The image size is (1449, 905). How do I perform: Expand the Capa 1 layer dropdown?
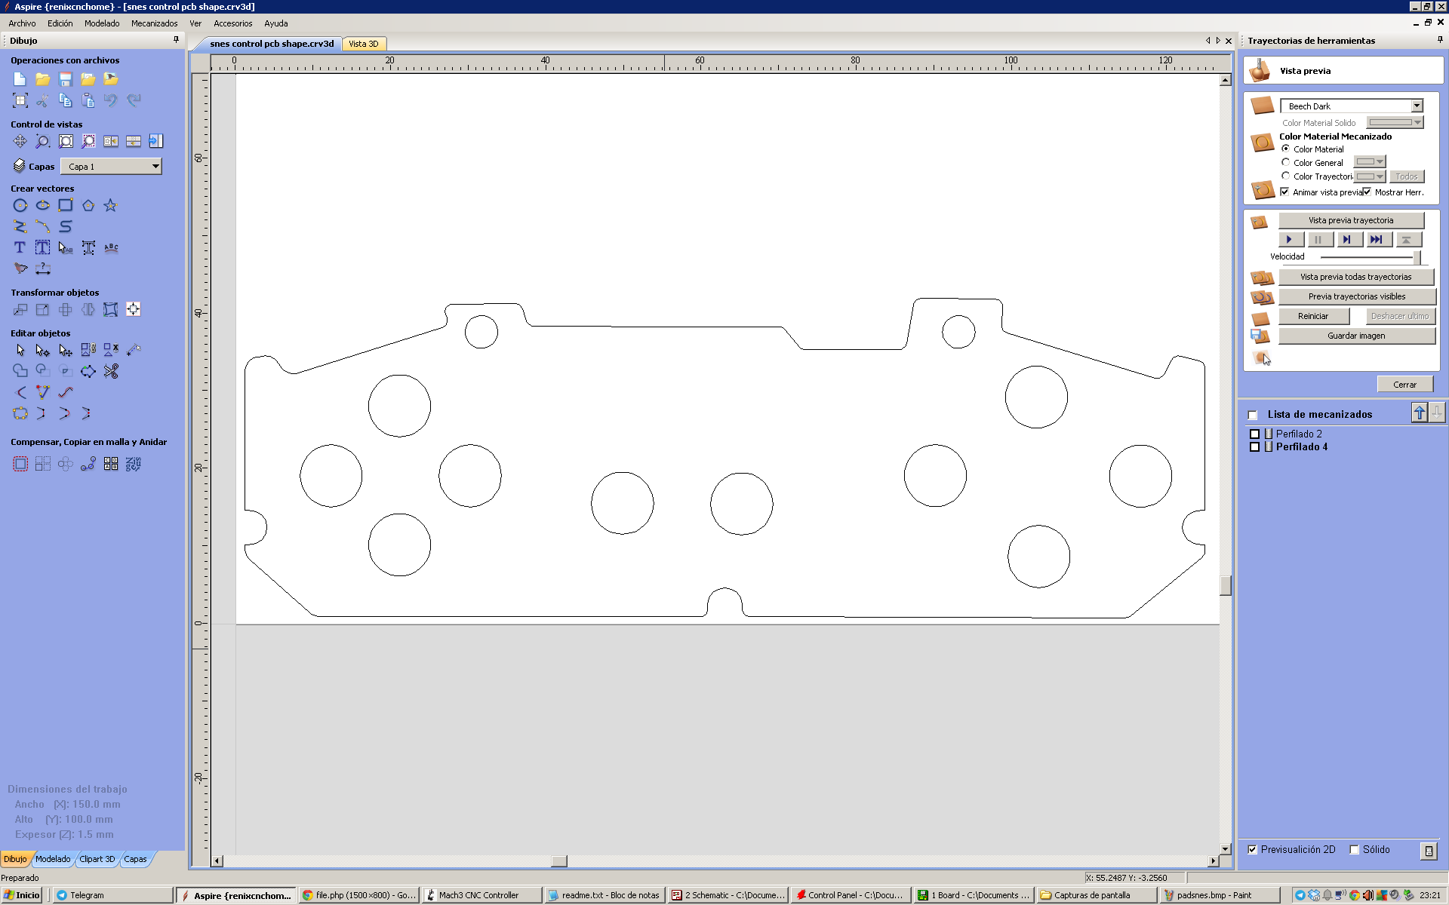pyautogui.click(x=155, y=167)
